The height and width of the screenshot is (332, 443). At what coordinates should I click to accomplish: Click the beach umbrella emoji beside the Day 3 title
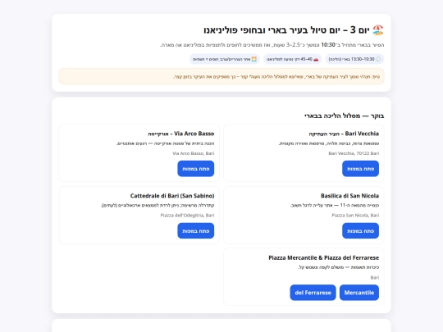point(377,30)
